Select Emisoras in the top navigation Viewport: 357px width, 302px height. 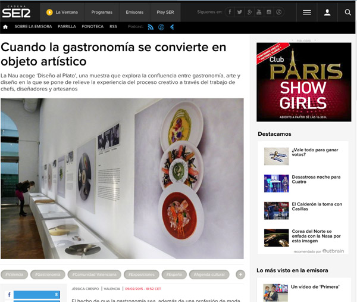point(134,12)
